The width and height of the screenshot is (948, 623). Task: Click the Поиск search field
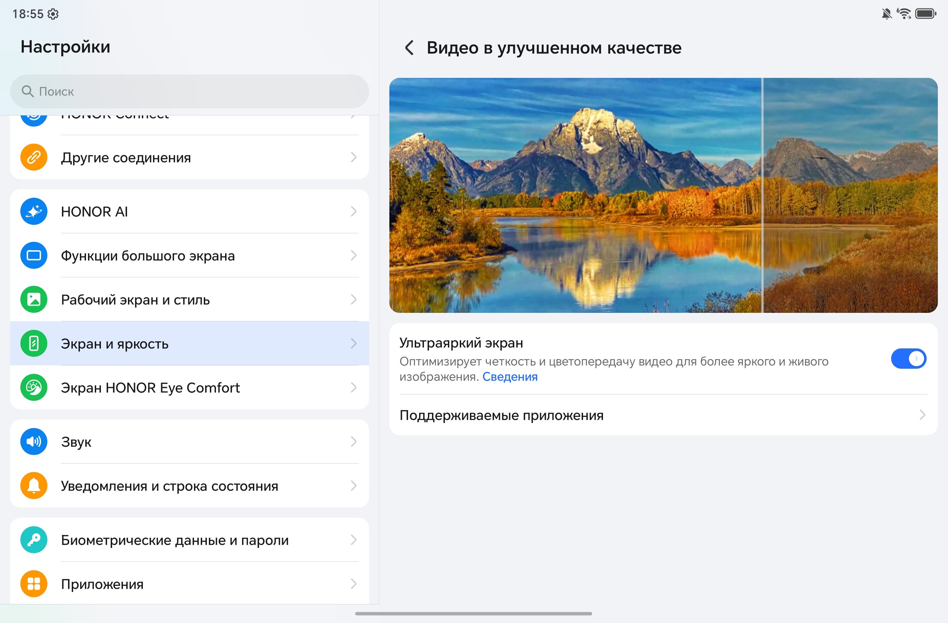pyautogui.click(x=189, y=91)
